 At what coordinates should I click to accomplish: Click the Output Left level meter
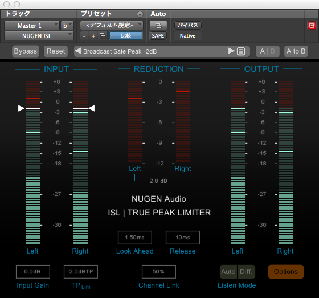(x=238, y=162)
